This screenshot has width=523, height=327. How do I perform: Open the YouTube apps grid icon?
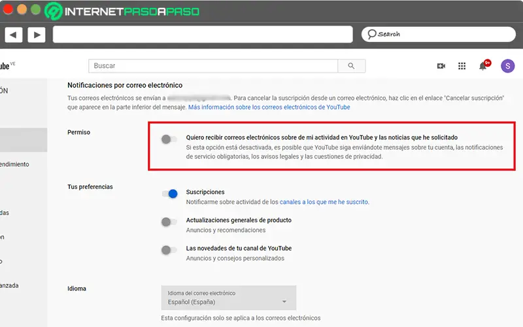[462, 66]
